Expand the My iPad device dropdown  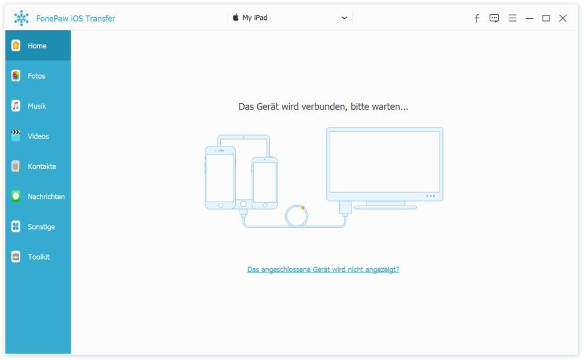(290, 18)
